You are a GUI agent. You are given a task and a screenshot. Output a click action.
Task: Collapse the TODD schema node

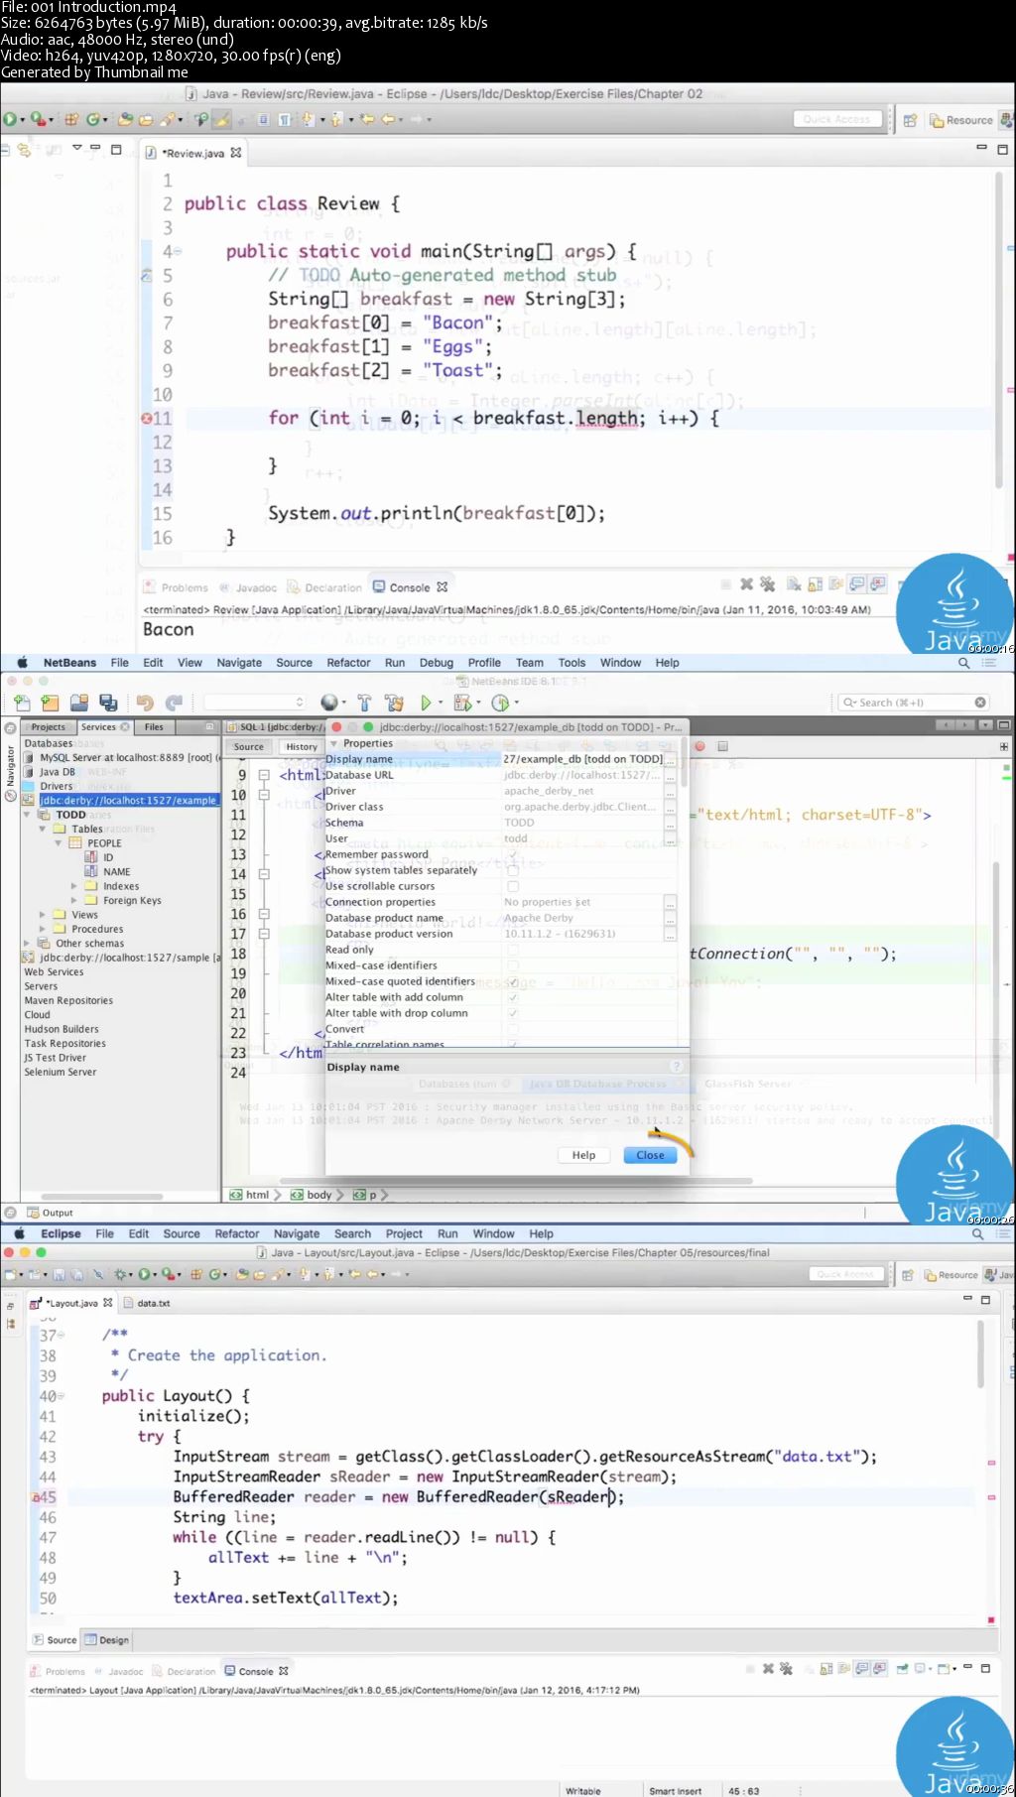(27, 815)
